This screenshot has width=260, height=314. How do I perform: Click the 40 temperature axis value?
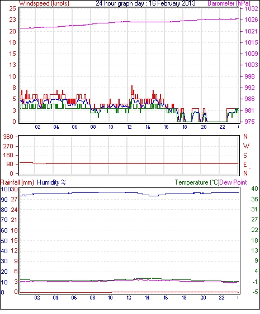[254, 189]
